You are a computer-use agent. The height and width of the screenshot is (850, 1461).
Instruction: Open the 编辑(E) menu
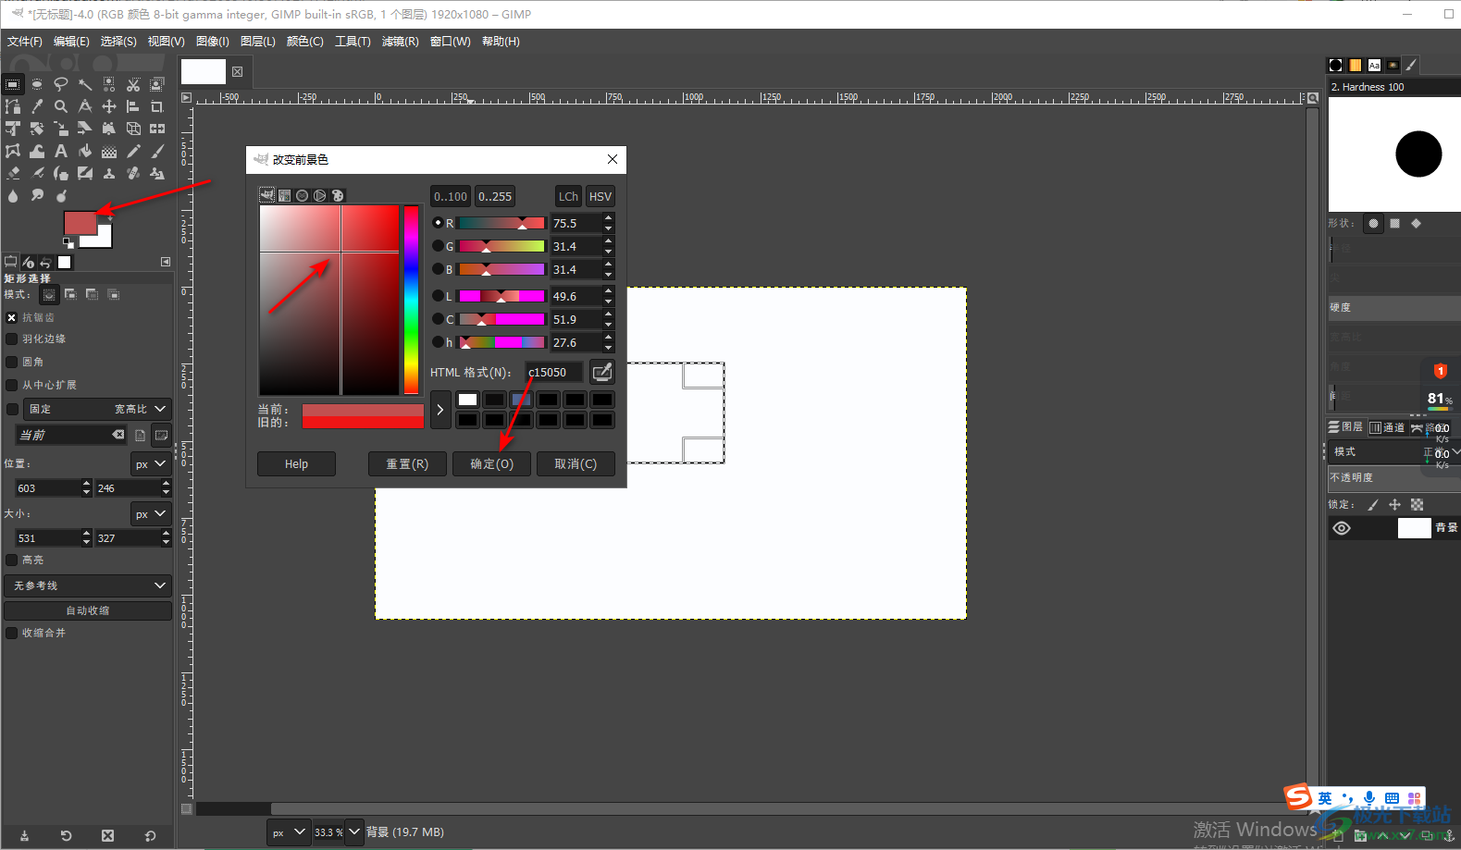point(71,42)
